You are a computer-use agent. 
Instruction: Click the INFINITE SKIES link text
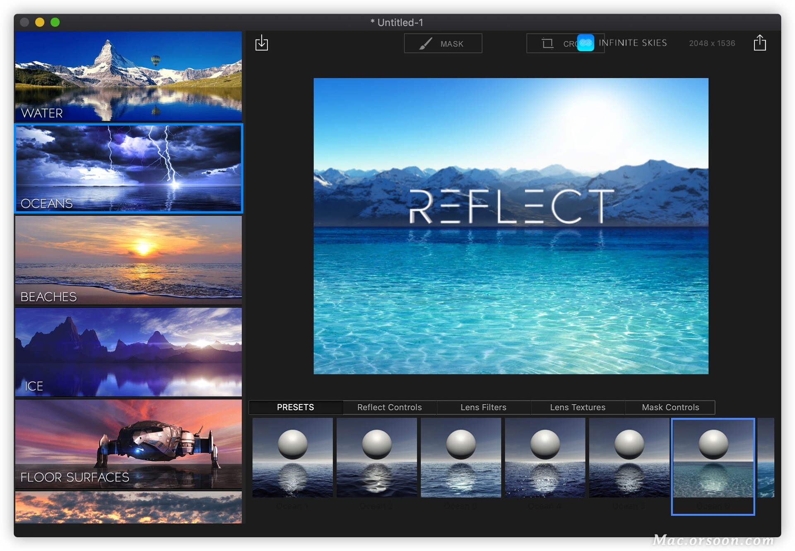[x=633, y=43]
